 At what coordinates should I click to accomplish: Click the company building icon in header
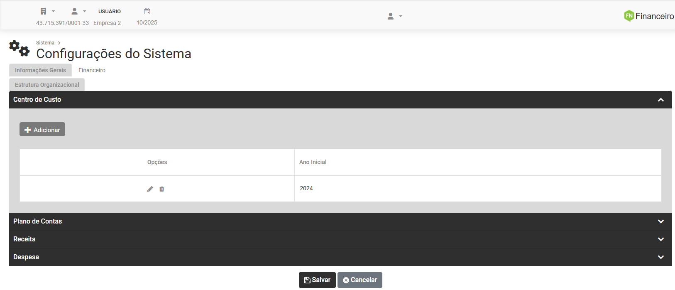coord(44,11)
